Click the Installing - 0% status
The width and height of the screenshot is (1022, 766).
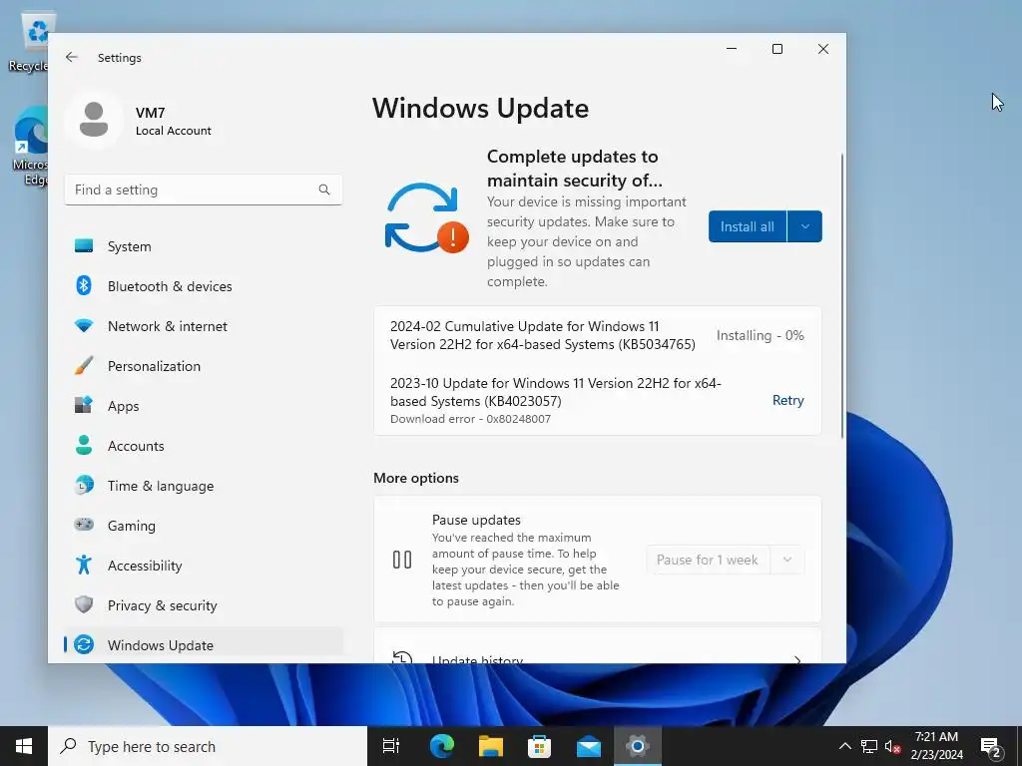click(760, 335)
